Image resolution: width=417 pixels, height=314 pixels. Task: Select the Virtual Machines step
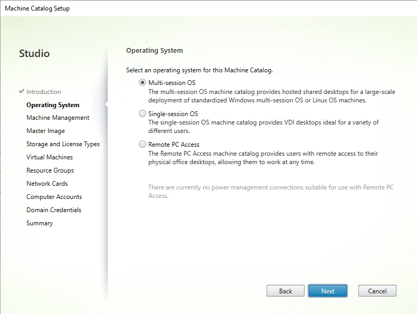pyautogui.click(x=50, y=157)
